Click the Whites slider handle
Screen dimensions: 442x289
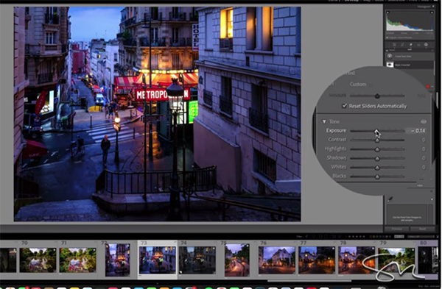coord(377,168)
